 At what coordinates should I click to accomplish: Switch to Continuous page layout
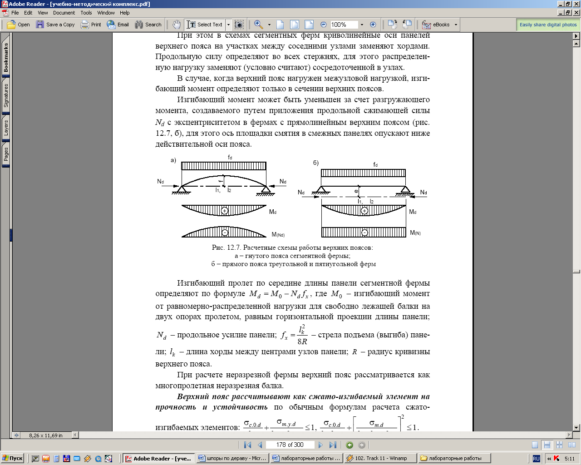pyautogui.click(x=547, y=445)
